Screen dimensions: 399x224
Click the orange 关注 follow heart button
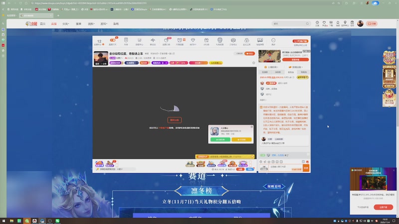250,54
